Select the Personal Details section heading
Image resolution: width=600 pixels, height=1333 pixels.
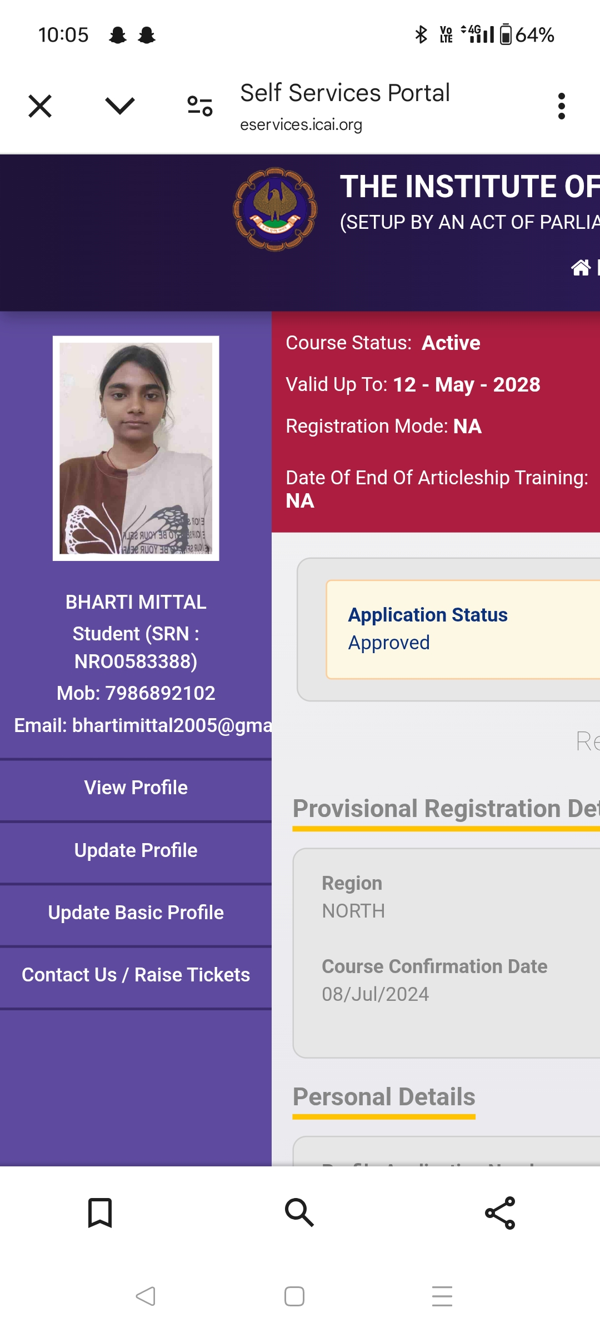[384, 1097]
